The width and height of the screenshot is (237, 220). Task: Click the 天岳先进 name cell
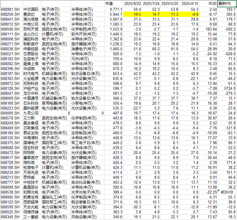pos(32,172)
